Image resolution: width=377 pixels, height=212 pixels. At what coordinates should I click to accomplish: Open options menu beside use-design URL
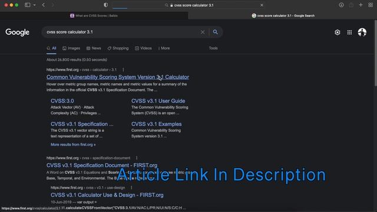[131, 187]
